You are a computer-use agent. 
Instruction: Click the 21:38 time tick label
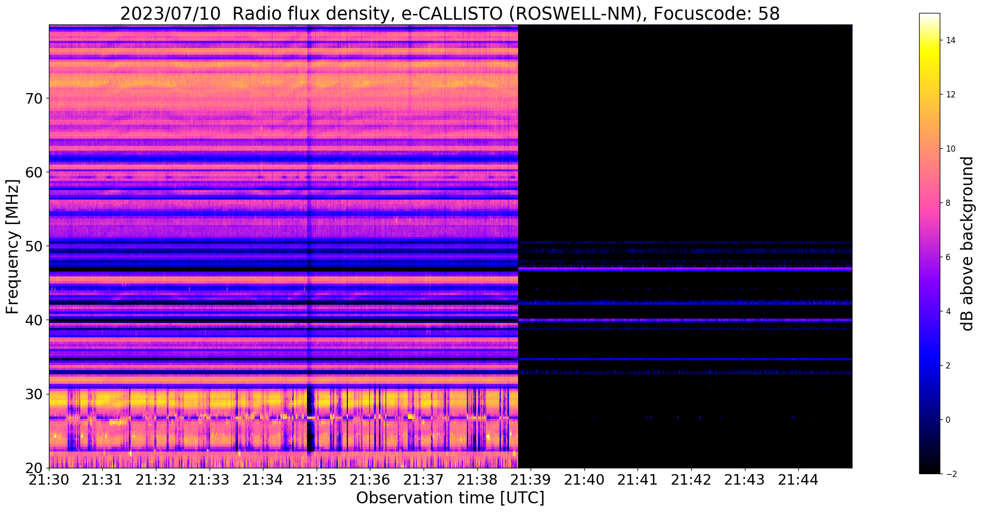click(477, 479)
